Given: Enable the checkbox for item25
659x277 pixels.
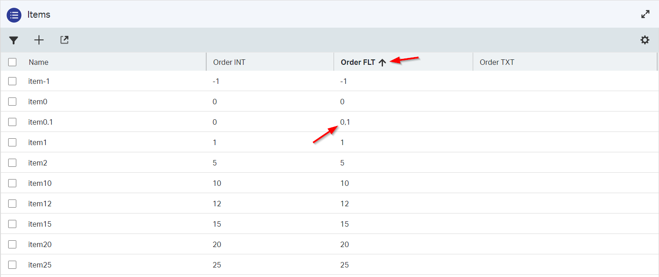Looking at the screenshot, I should click(x=12, y=265).
